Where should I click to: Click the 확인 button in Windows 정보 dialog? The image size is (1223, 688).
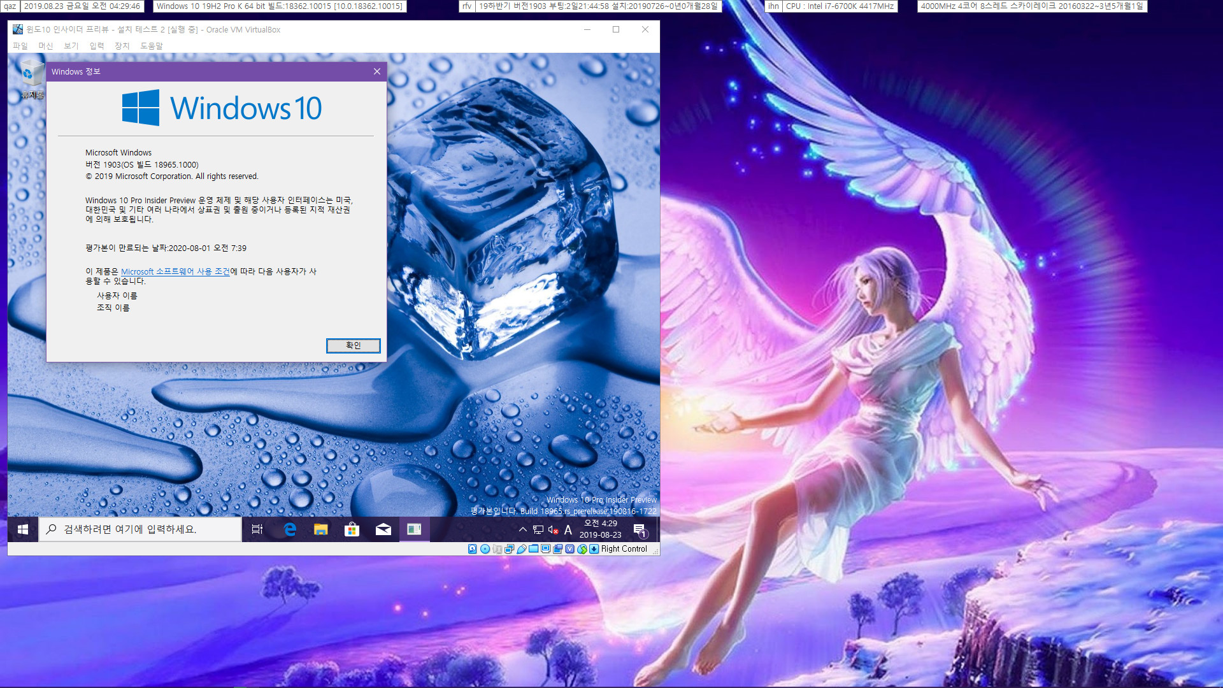click(354, 345)
